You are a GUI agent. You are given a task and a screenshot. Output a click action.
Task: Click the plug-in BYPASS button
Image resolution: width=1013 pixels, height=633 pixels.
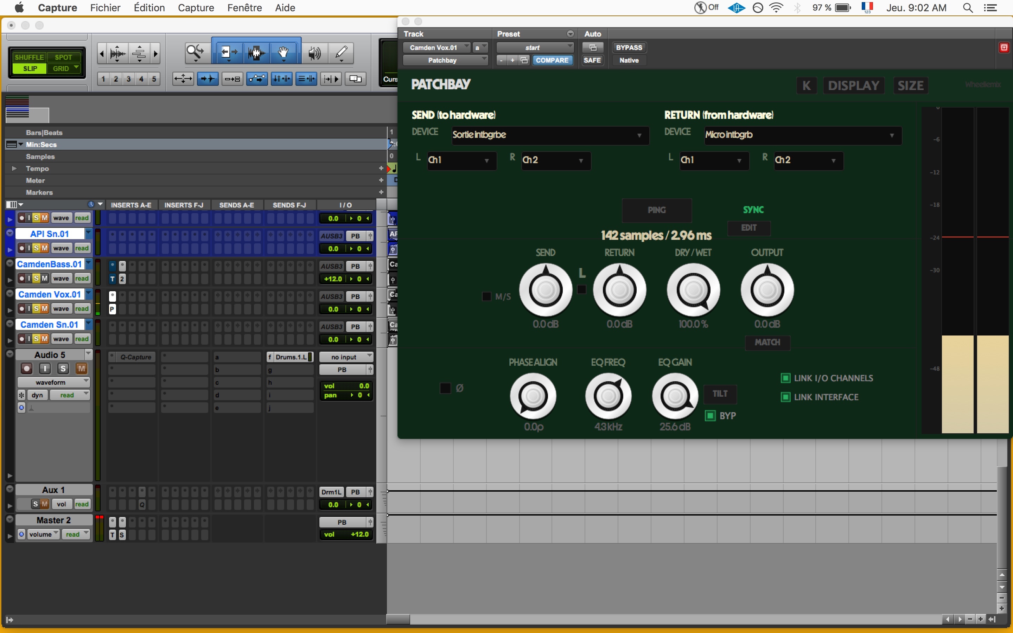(629, 48)
